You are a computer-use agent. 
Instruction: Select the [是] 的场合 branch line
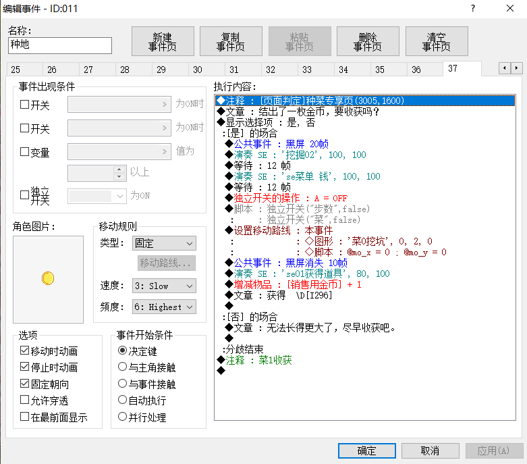[365, 133]
